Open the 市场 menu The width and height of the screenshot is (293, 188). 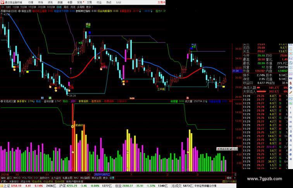[40, 2]
